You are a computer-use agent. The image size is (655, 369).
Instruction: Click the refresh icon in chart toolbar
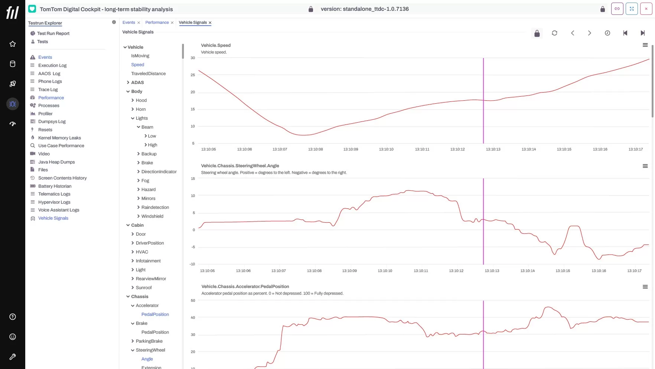tap(554, 33)
